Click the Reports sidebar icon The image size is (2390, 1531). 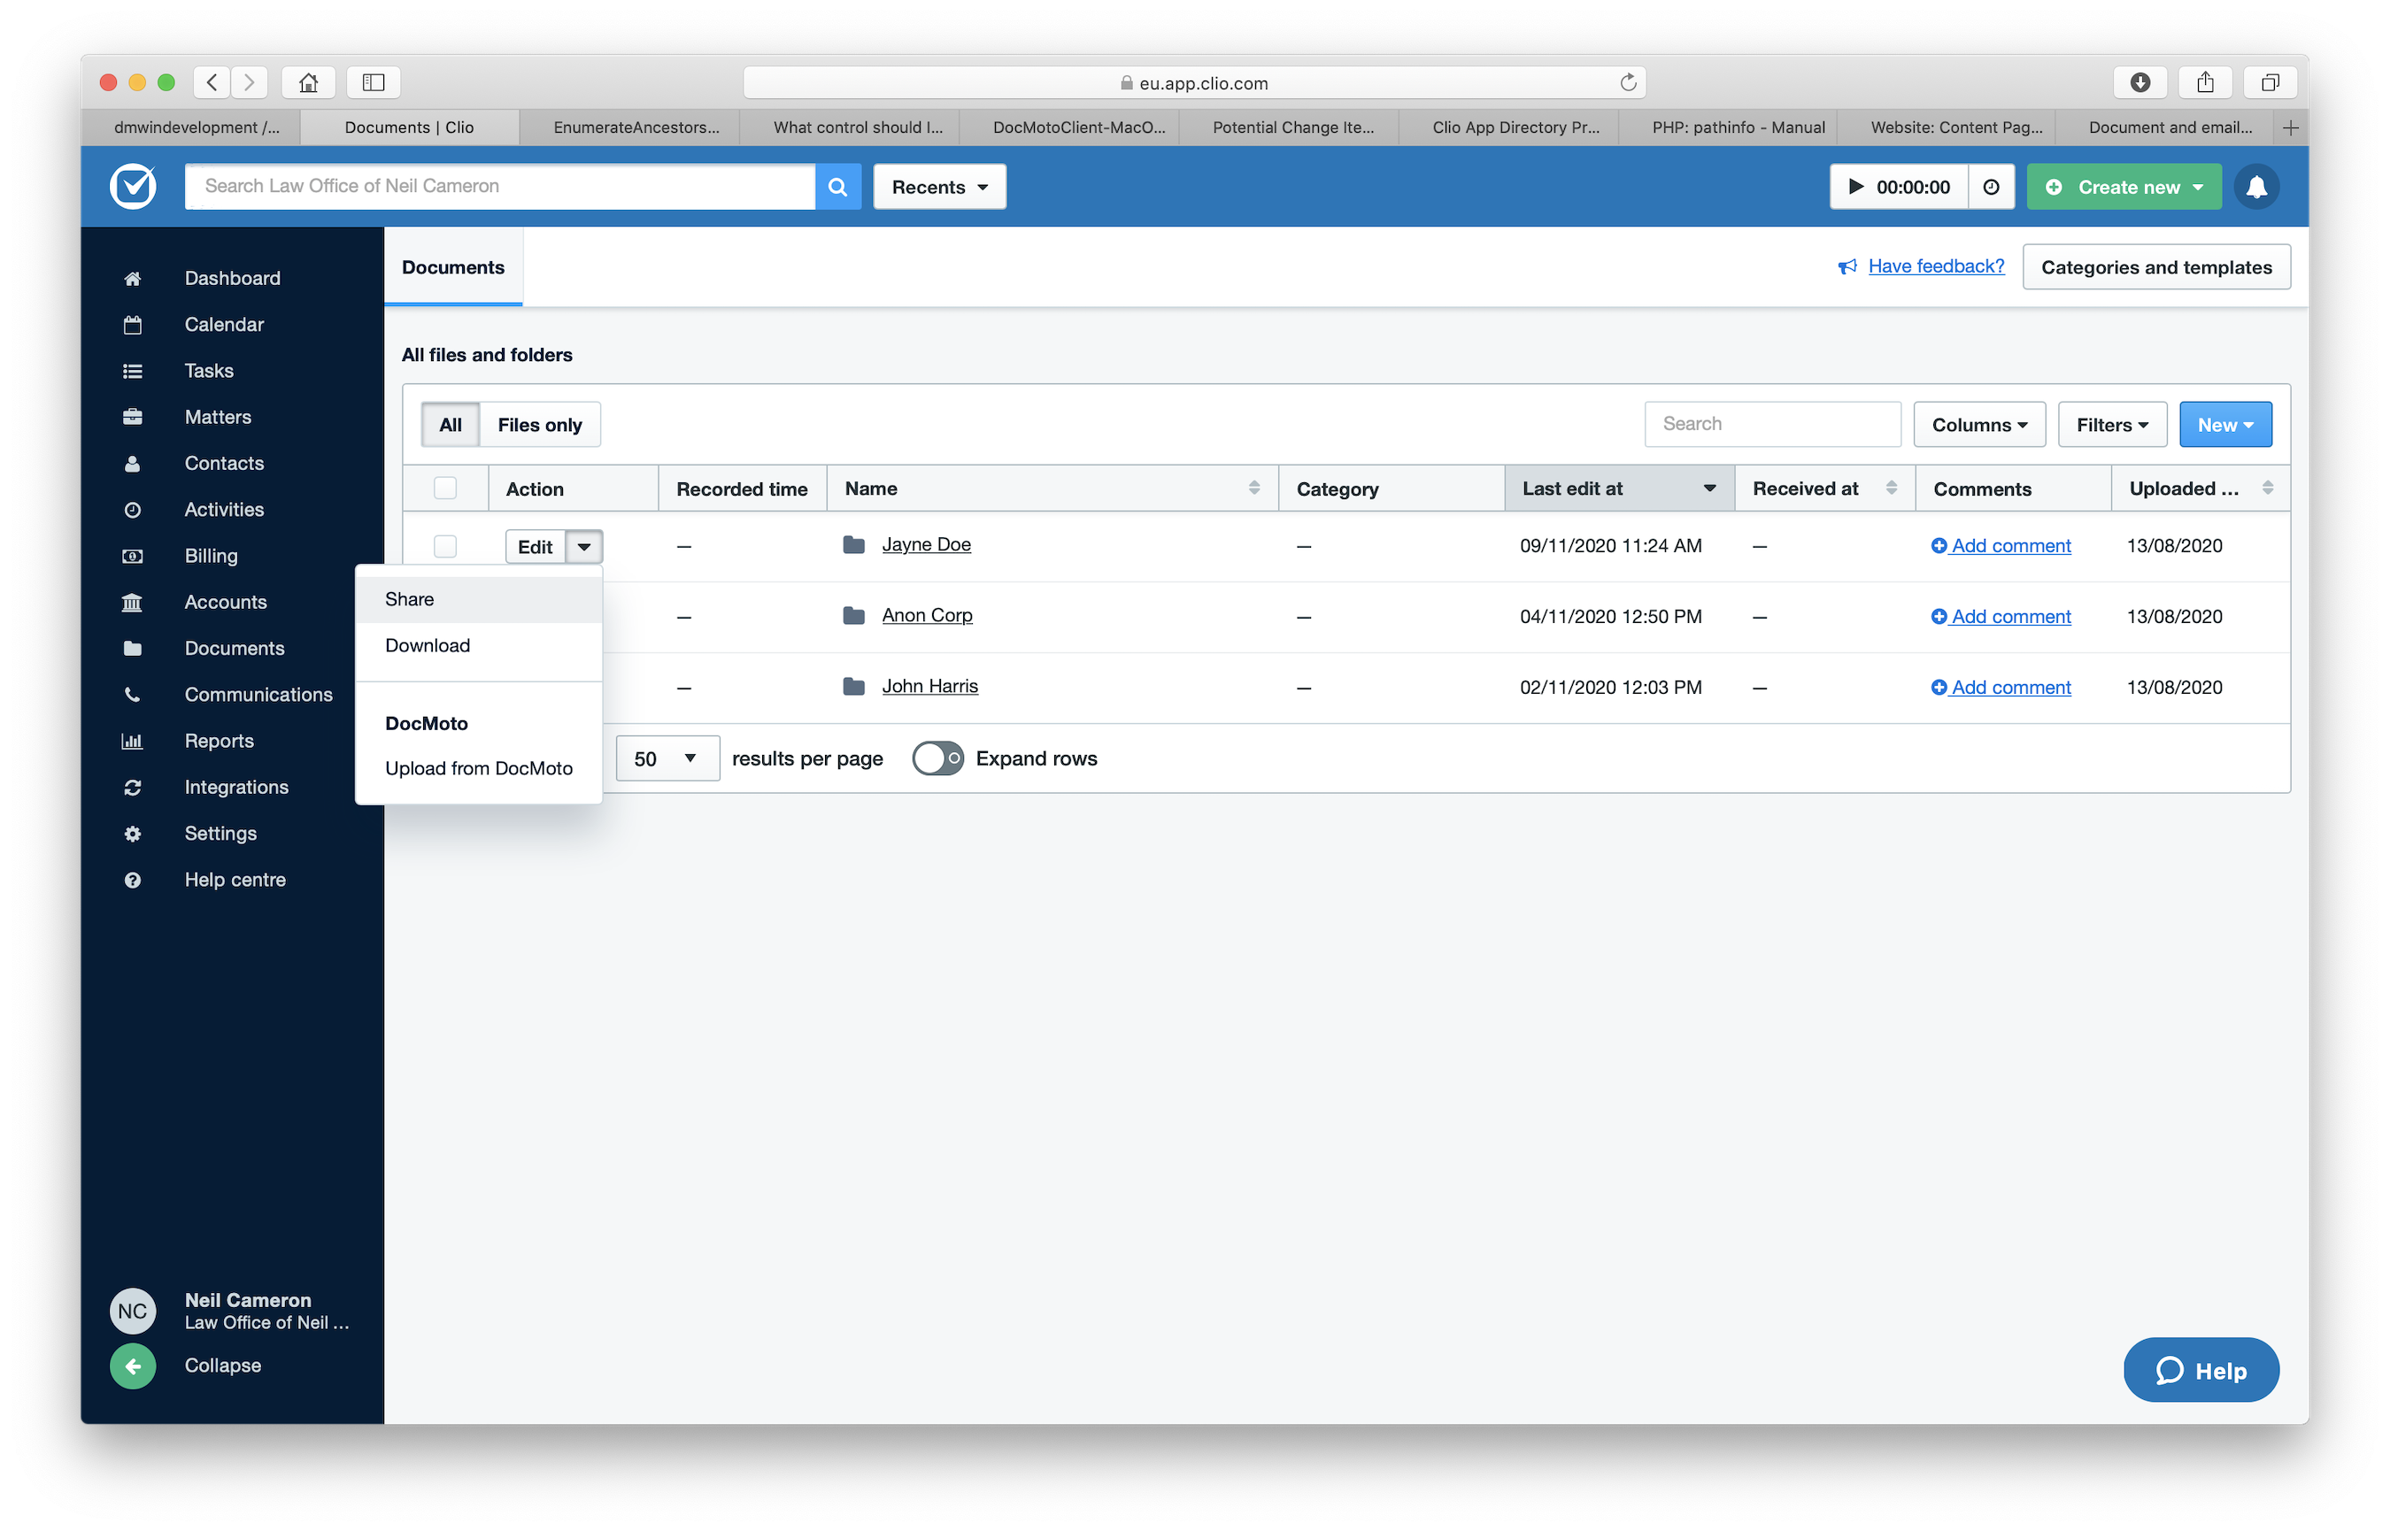[x=135, y=740]
